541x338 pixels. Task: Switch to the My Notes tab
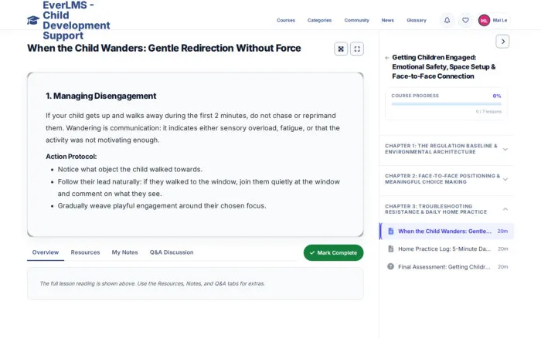124,252
